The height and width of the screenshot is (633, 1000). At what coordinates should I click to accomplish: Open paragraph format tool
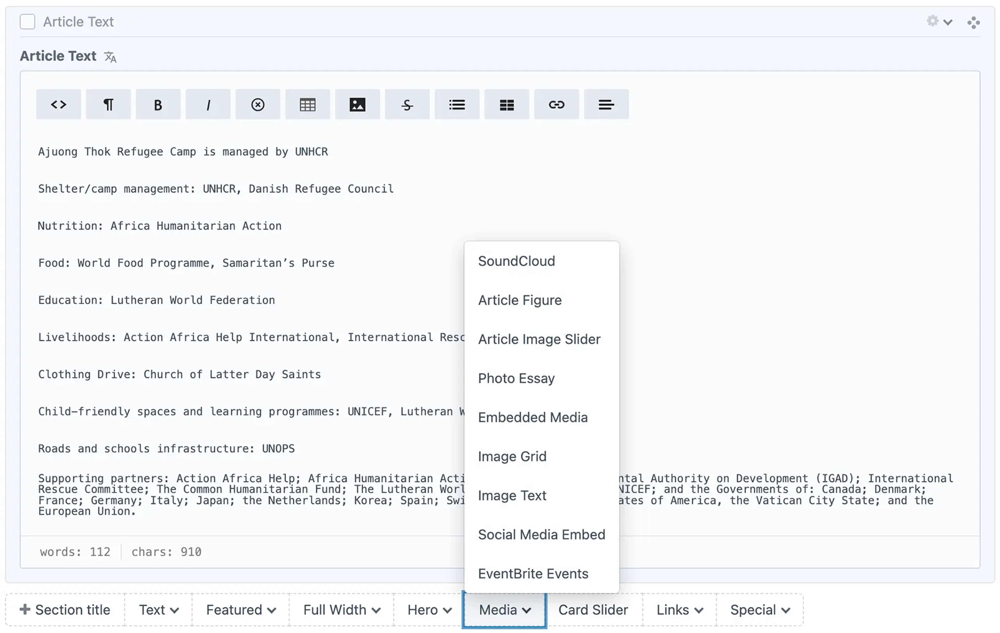pos(108,104)
